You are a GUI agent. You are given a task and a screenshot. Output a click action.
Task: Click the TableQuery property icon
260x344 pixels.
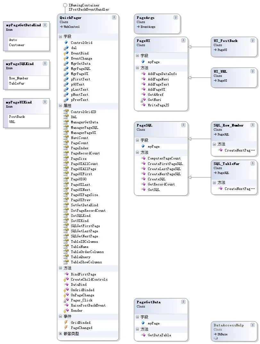(66, 257)
